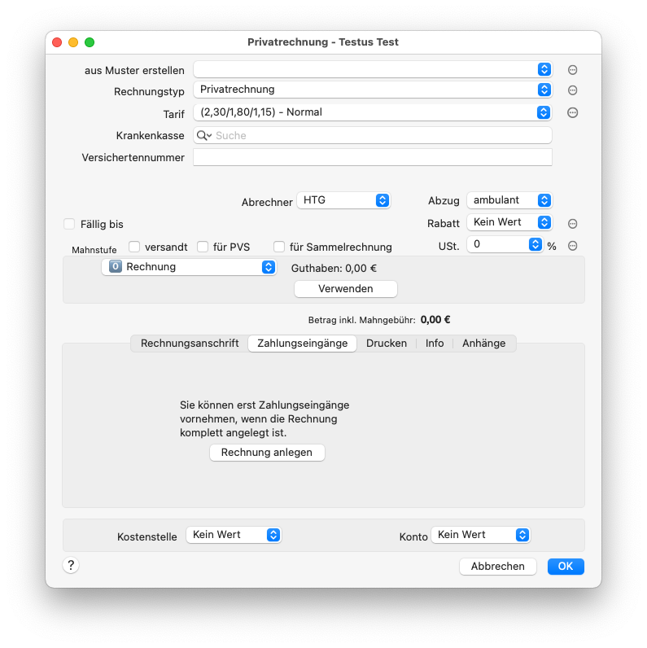Confirm with the OK button
647x648 pixels.
coord(566,567)
